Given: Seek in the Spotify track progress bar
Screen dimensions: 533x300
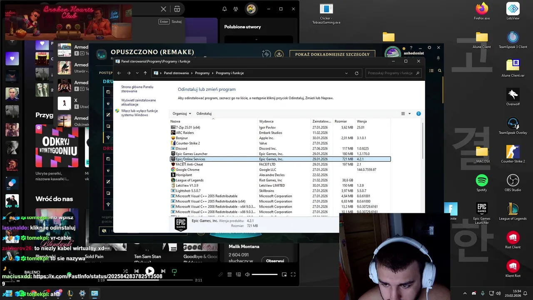Looking at the screenshot, I should [150, 280].
